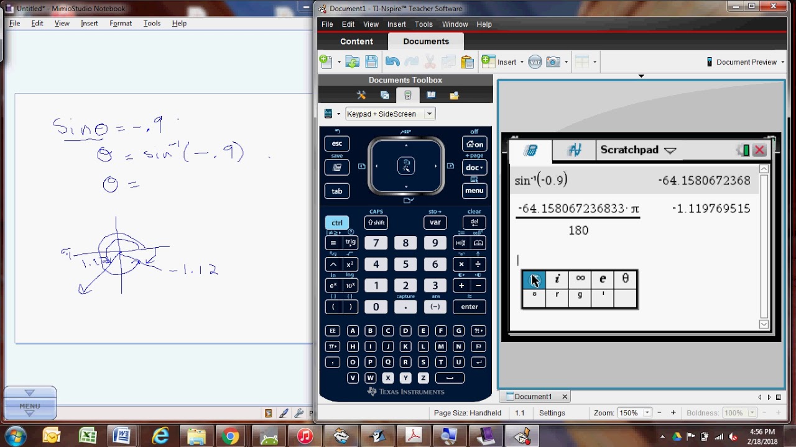
Task: Insert the radian r symbol from palette
Action: click(557, 297)
